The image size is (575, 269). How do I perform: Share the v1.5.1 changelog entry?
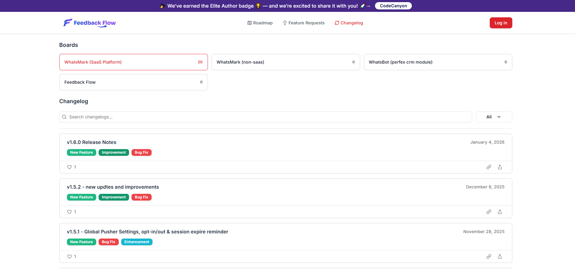click(x=500, y=257)
